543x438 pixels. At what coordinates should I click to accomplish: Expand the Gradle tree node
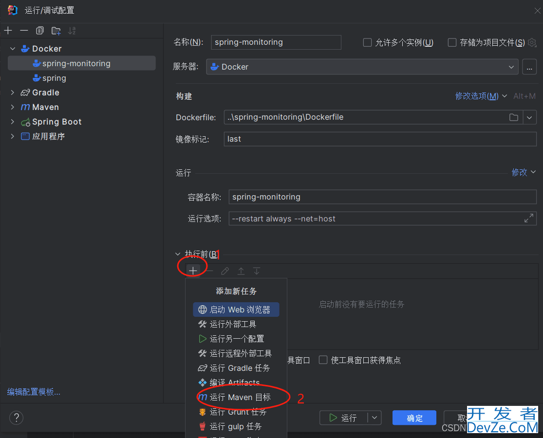[13, 92]
